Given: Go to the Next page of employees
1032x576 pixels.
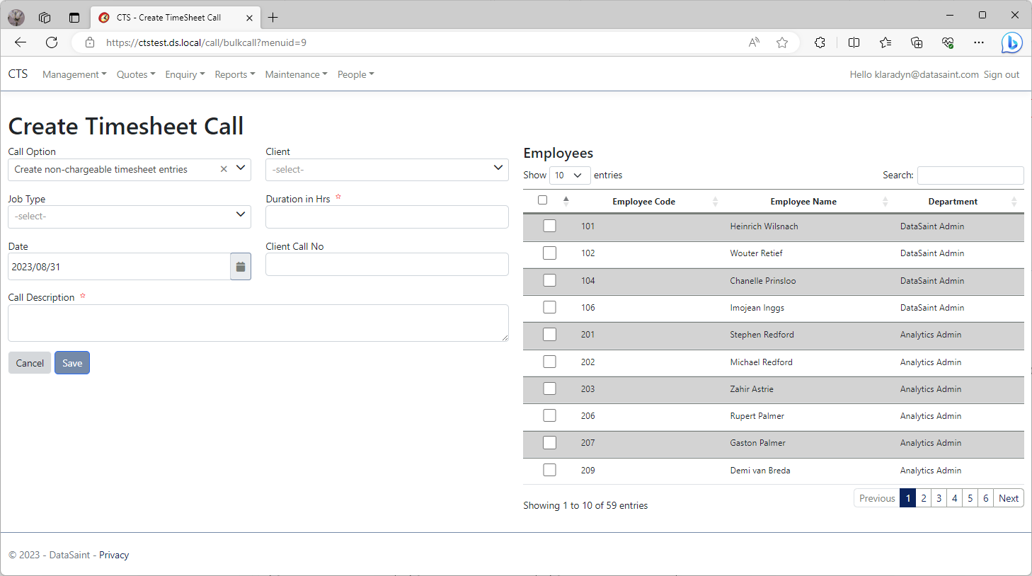Looking at the screenshot, I should 1009,498.
